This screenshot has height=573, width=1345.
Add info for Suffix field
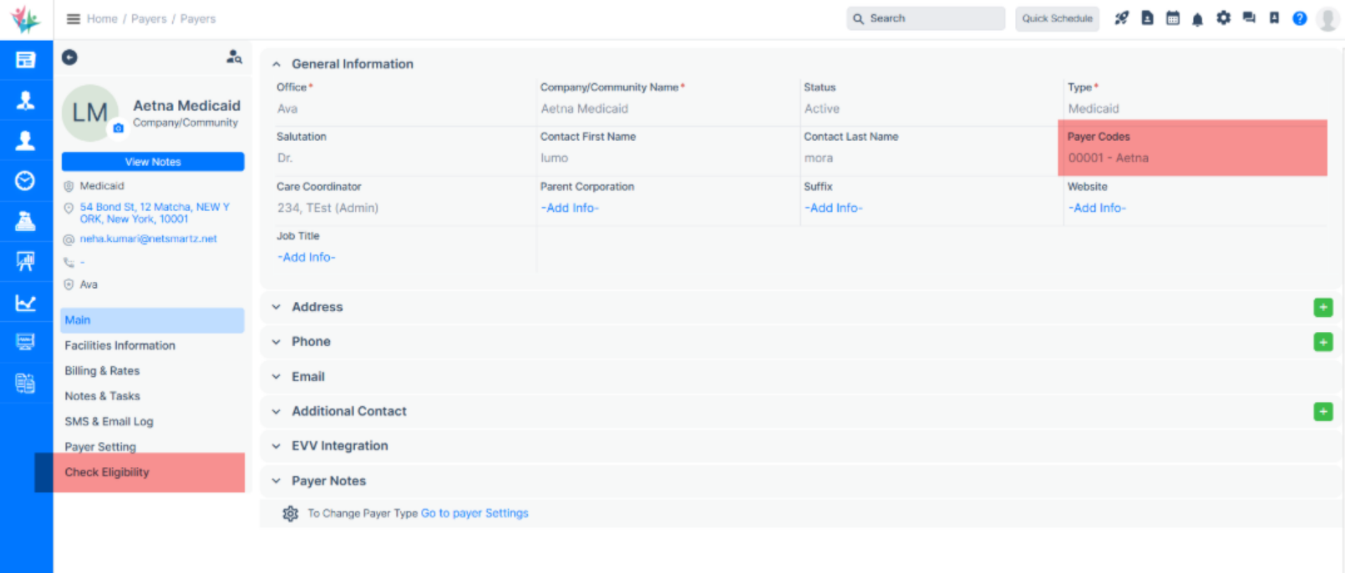pyautogui.click(x=833, y=208)
